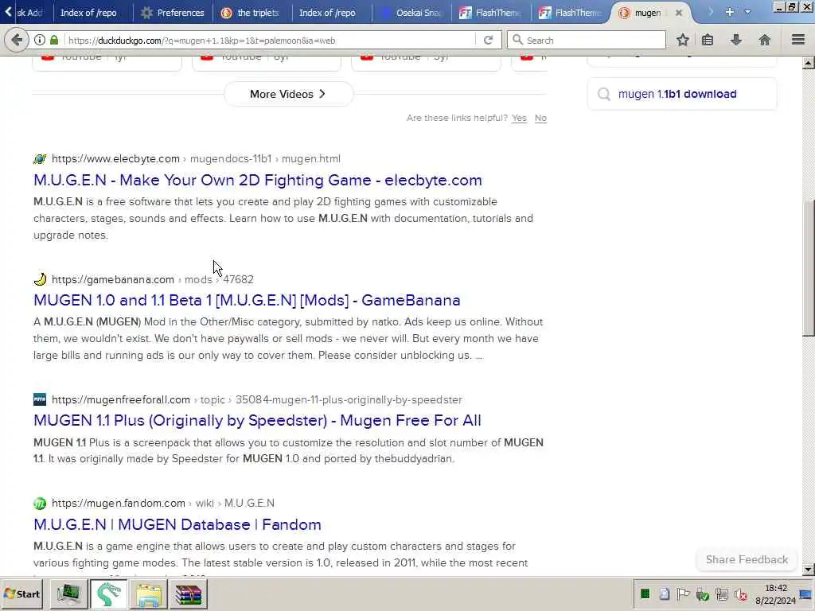Click the Action Center flag tray icon
The width and height of the screenshot is (815, 611).
683,594
